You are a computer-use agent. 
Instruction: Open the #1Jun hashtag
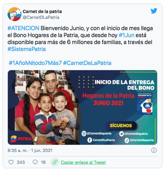[126, 35]
